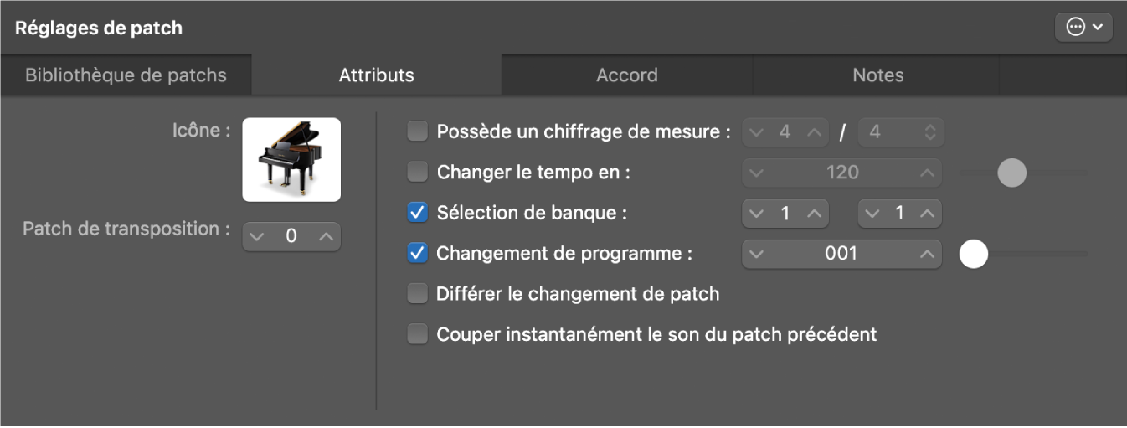This screenshot has width=1127, height=428.
Task: Increase patch transposition with up arrow
Action: (x=326, y=237)
